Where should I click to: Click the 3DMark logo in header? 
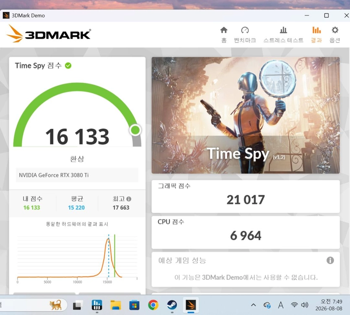(48, 34)
